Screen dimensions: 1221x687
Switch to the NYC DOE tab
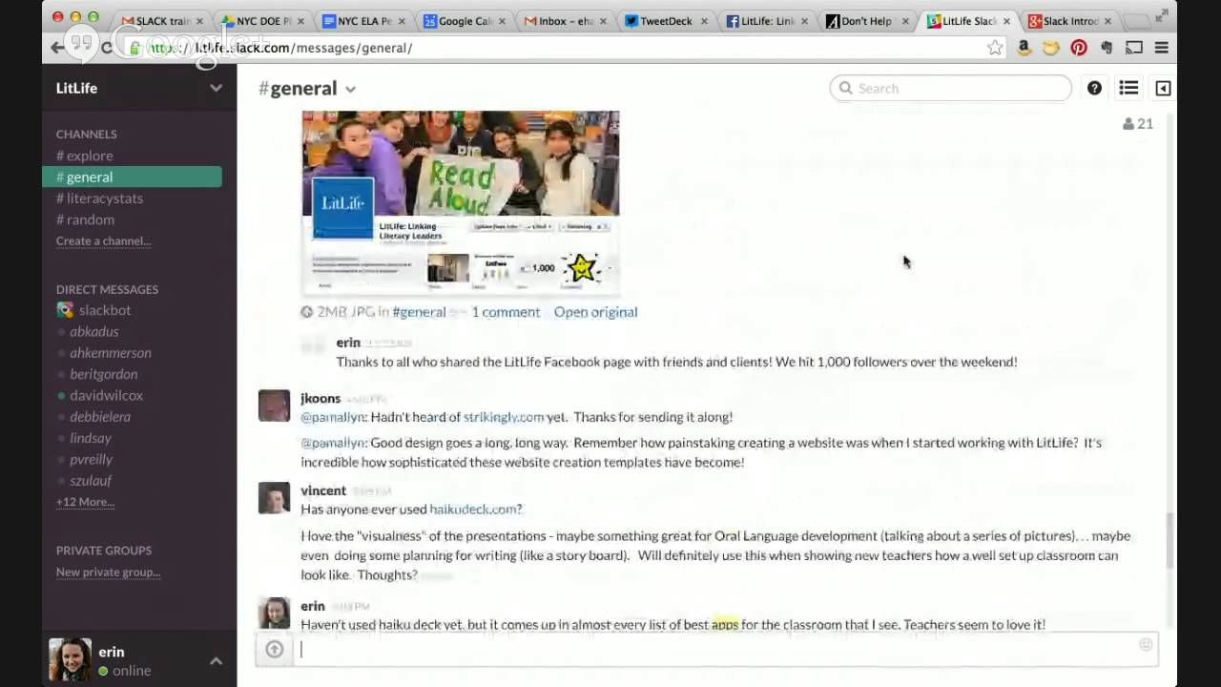coord(262,21)
